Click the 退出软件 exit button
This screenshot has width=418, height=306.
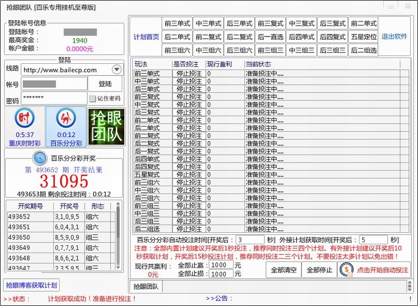[394, 37]
